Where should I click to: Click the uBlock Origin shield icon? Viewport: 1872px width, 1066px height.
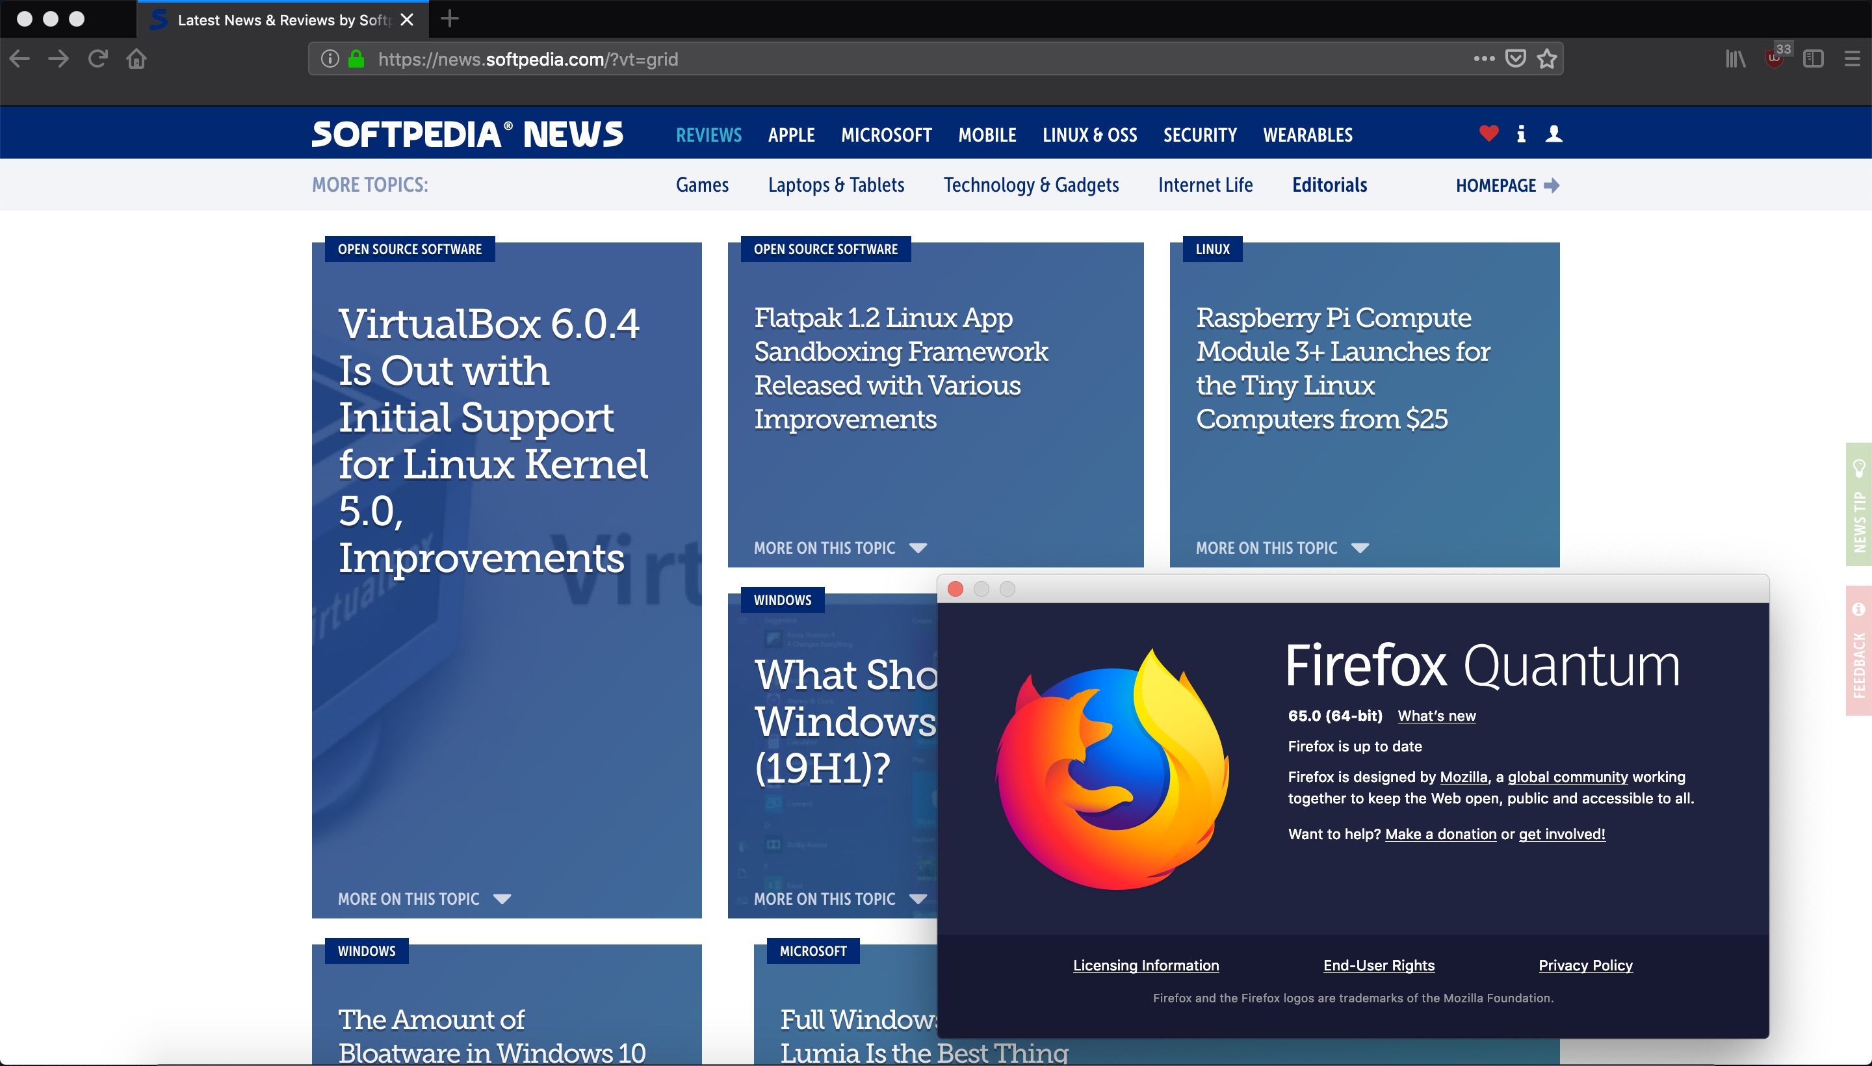[x=1774, y=58]
